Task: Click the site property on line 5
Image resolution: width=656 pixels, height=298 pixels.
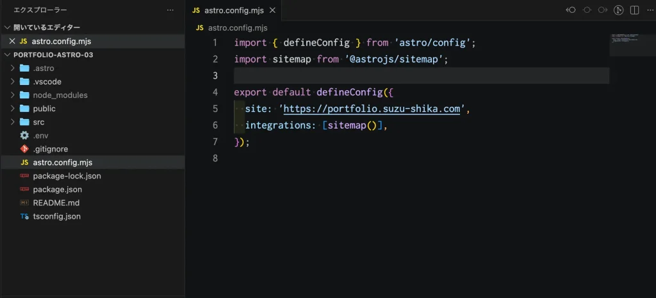Action: coord(256,109)
